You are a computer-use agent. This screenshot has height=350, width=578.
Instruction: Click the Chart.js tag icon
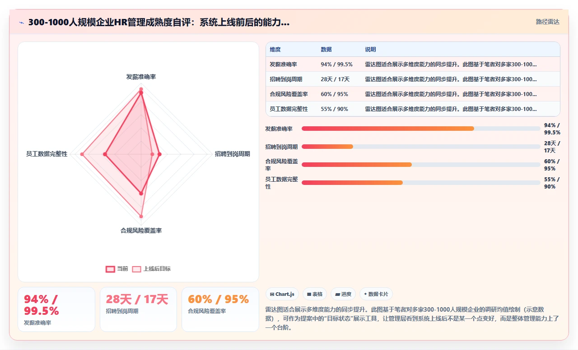272,294
